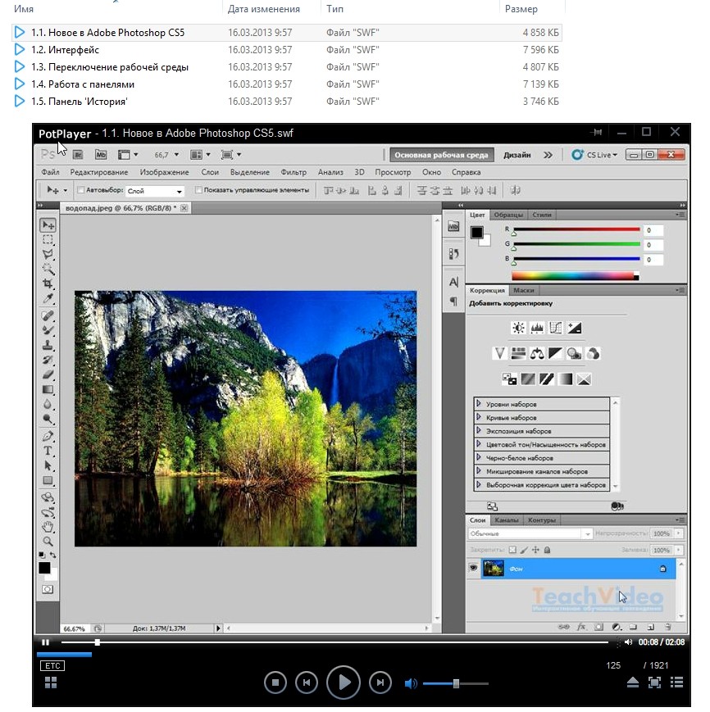Expand the Уровни наборов preset list

coord(479,405)
